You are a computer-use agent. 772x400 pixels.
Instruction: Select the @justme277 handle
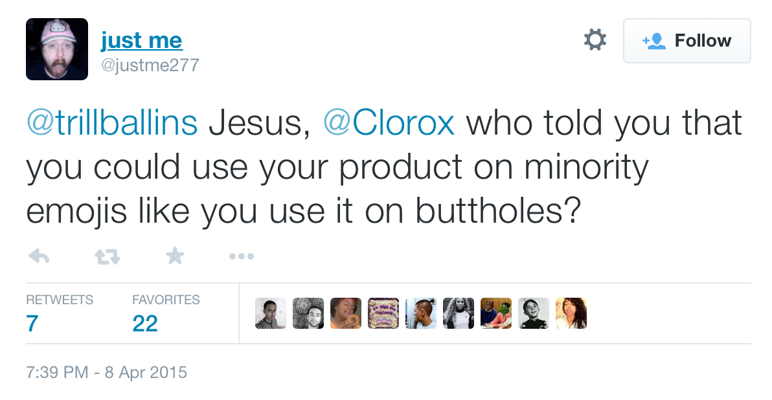pyautogui.click(x=151, y=65)
